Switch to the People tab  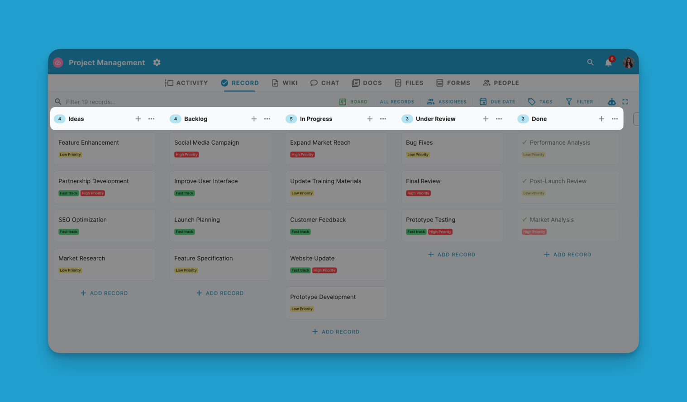501,83
